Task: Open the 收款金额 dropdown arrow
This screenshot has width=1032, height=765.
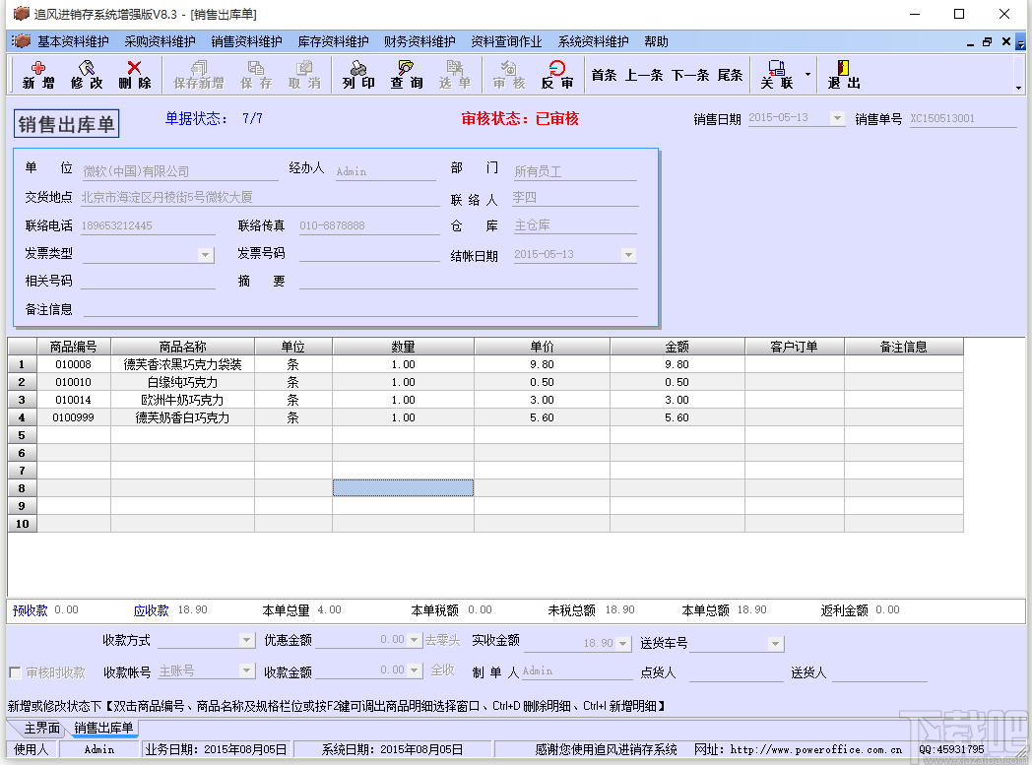Action: 414,670
